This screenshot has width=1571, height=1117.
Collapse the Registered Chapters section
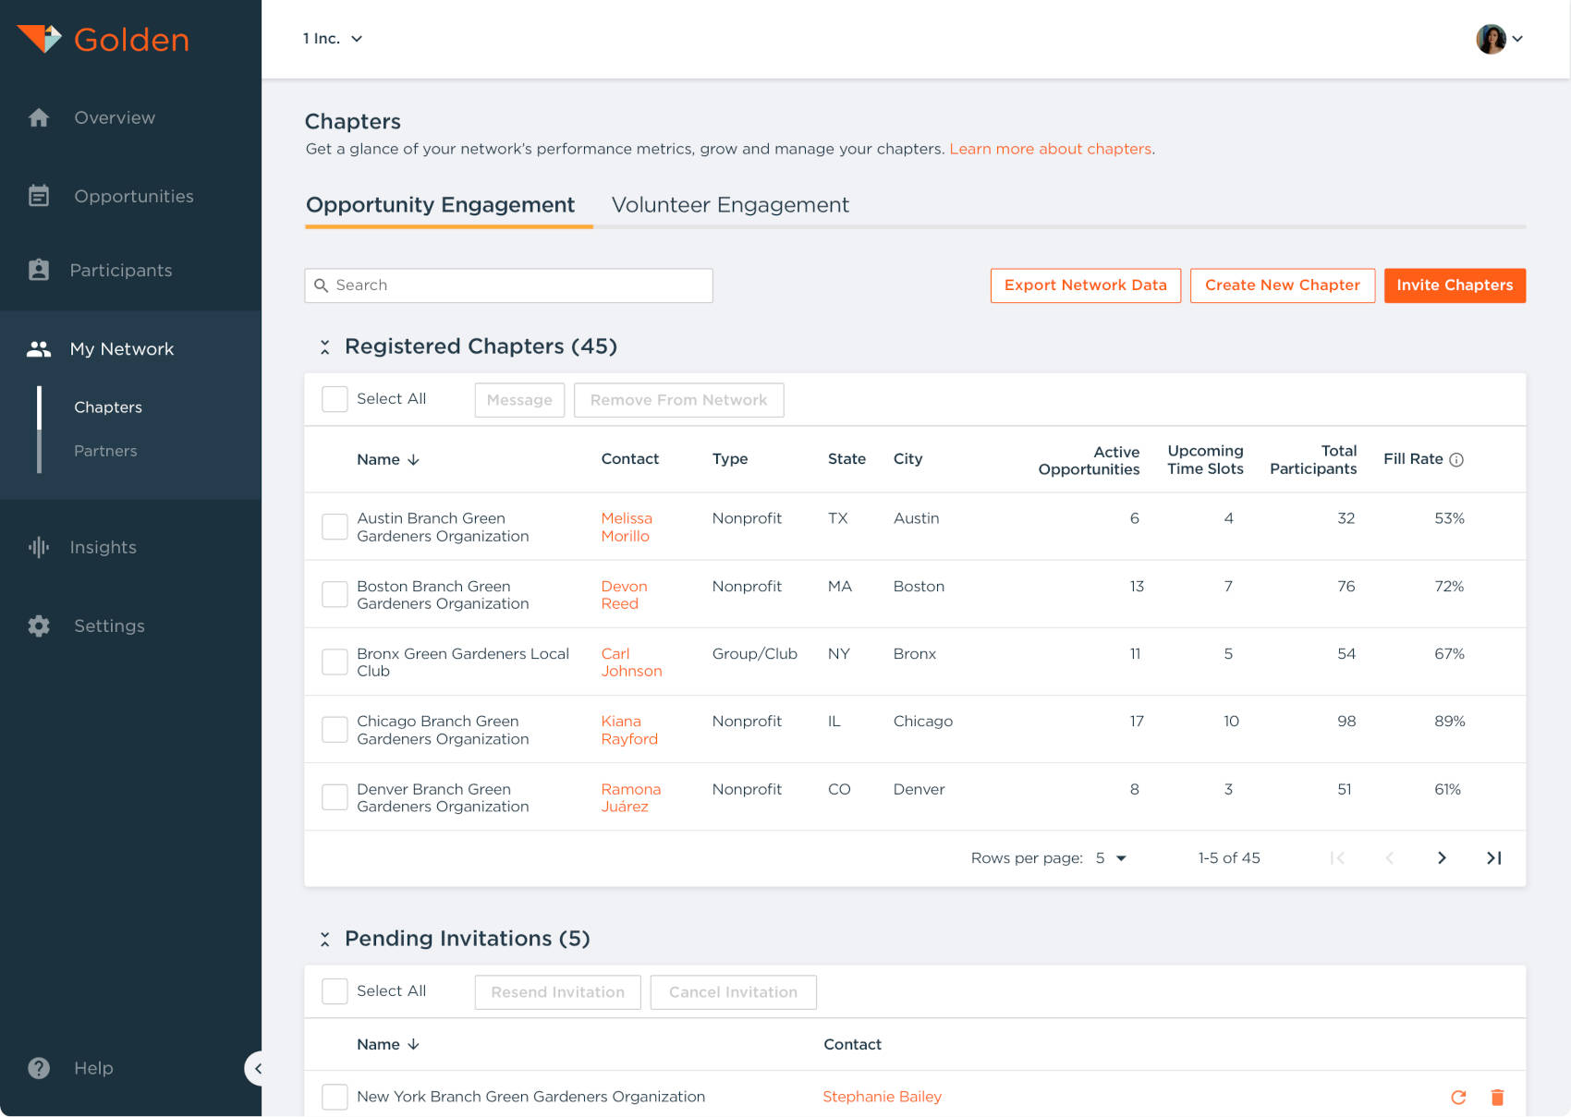325,347
